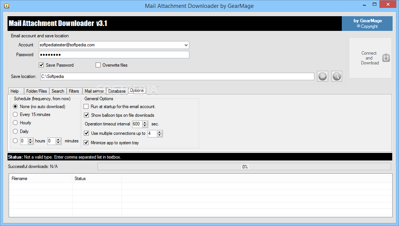Click the schedule minutes value field
The width and height of the screenshot is (399, 226).
(x=52, y=141)
